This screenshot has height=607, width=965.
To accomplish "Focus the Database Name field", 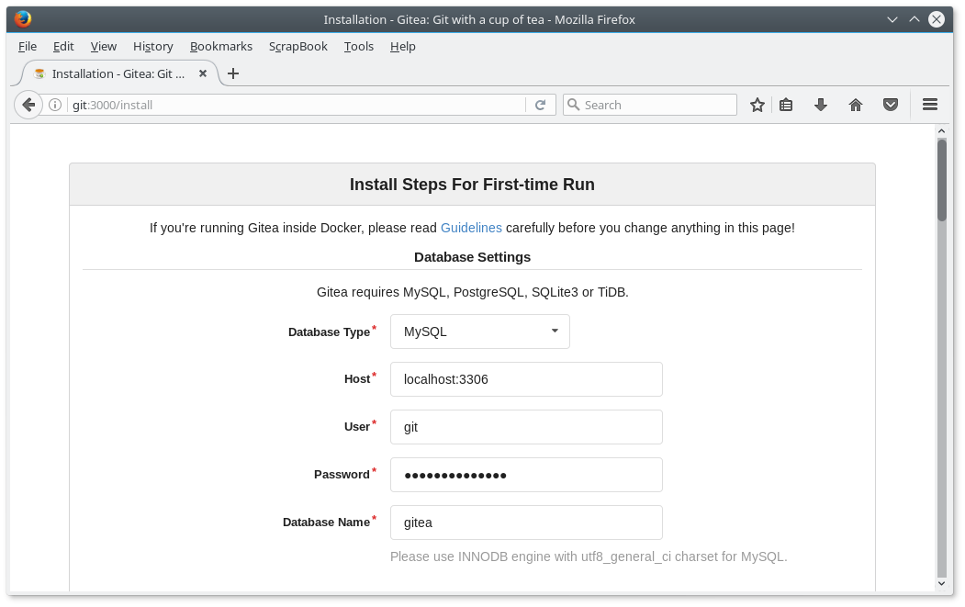I will [x=525, y=523].
